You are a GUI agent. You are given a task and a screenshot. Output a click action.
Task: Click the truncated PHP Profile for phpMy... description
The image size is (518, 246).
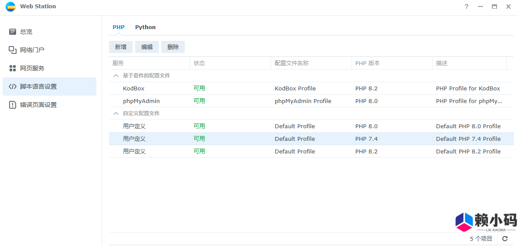click(x=469, y=101)
